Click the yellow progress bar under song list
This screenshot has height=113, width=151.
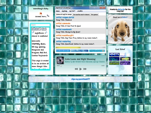tap(81, 47)
